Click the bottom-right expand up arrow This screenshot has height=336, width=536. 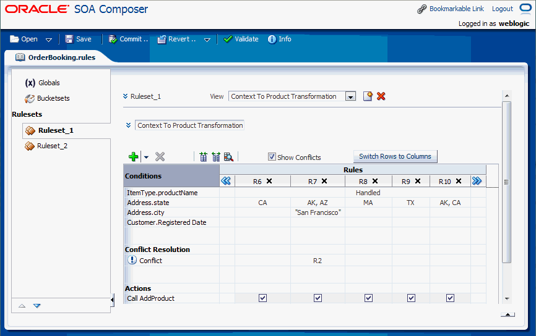508,314
